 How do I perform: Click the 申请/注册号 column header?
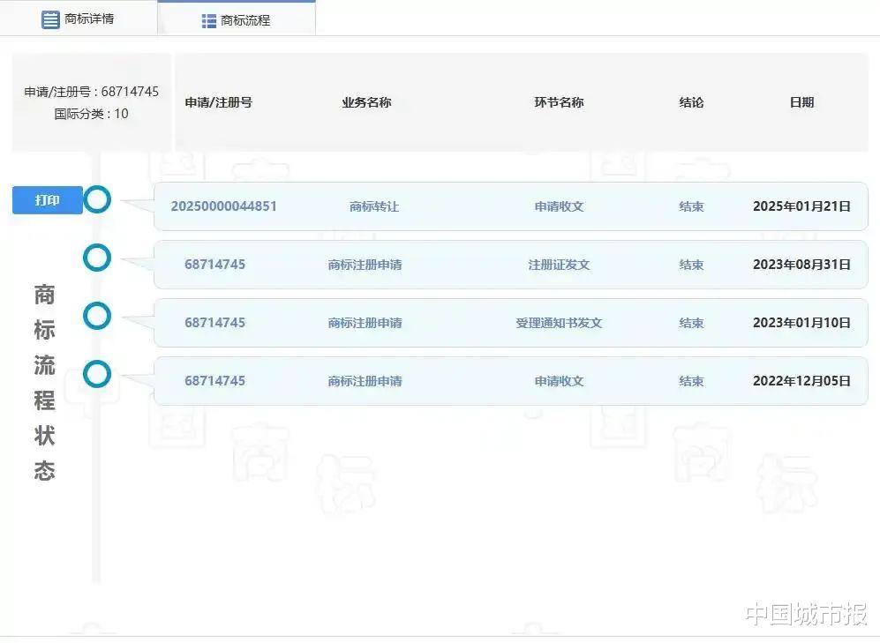coord(218,102)
